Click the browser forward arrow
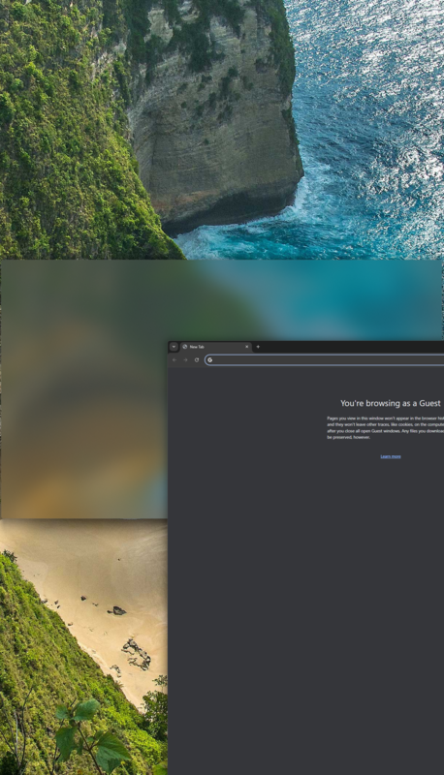The image size is (444, 775). click(x=185, y=359)
